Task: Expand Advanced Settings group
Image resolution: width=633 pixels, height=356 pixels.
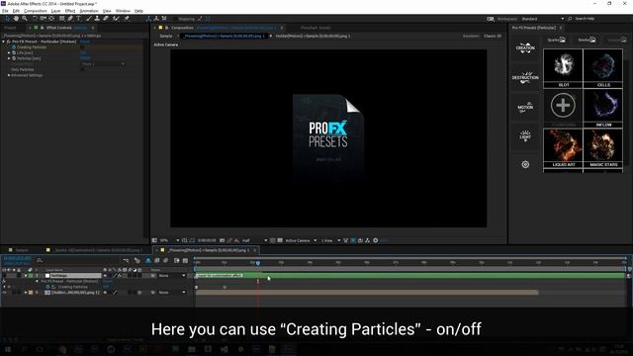Action: [9, 75]
